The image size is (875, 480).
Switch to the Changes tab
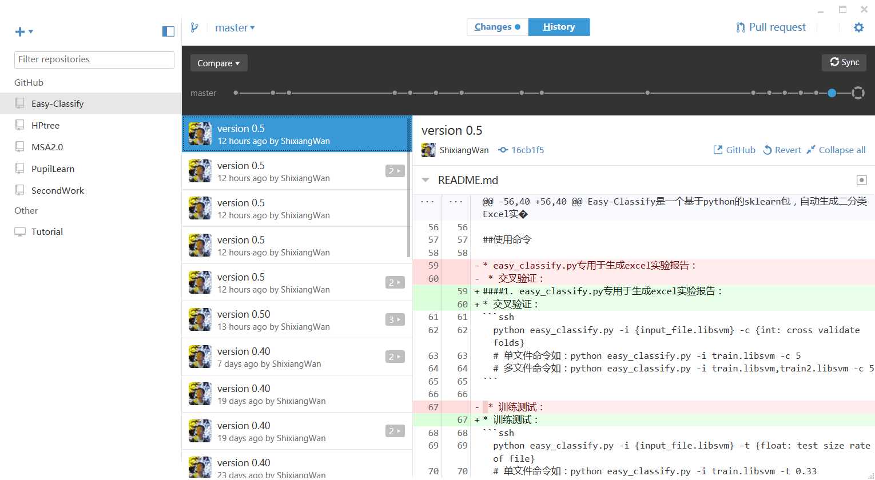498,27
